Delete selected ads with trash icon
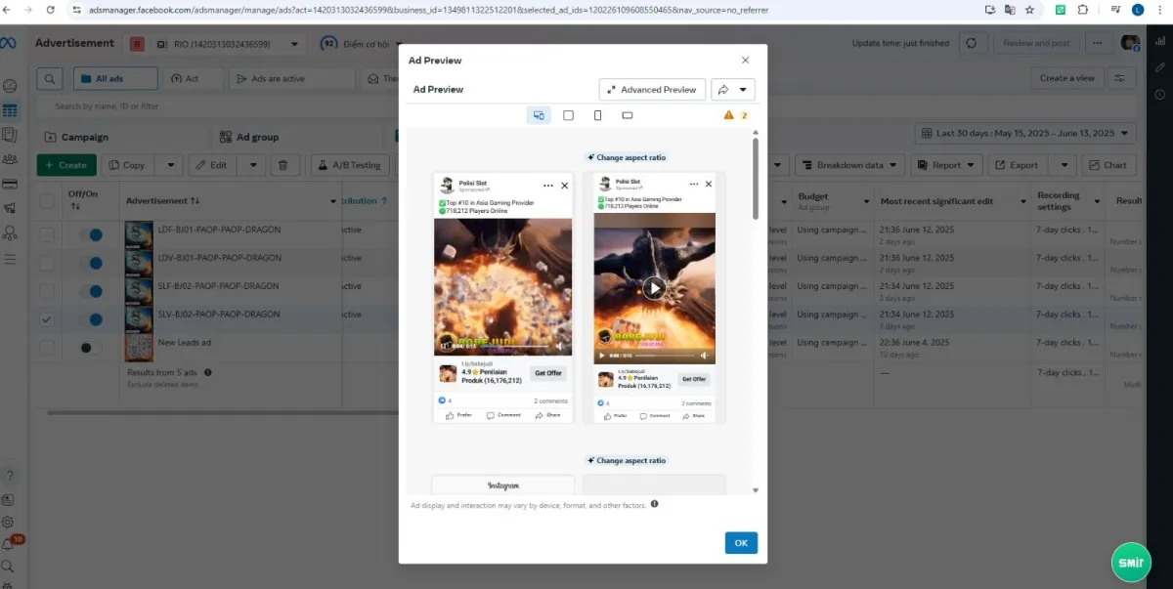1173x589 pixels. [x=282, y=165]
